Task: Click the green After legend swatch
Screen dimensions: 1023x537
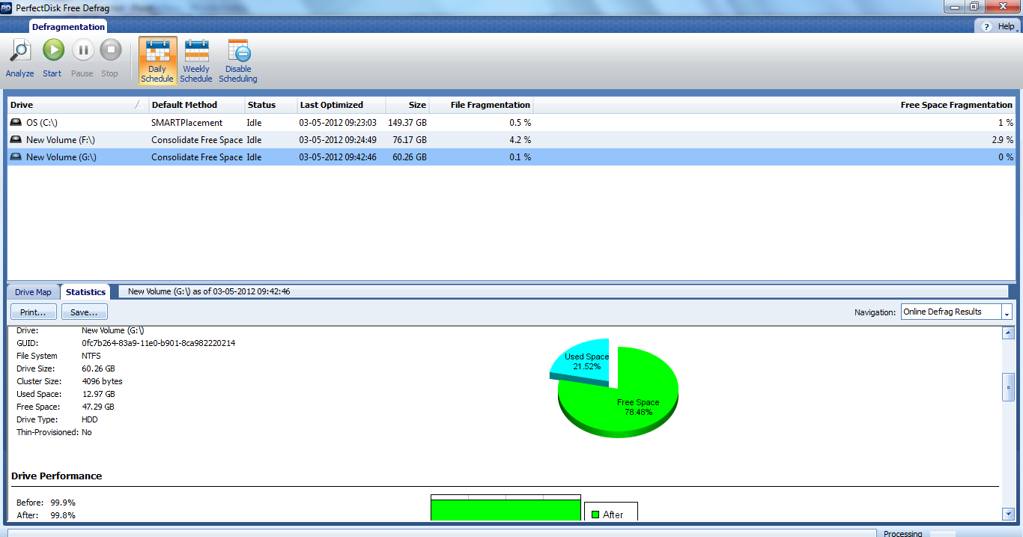Action: pyautogui.click(x=595, y=515)
